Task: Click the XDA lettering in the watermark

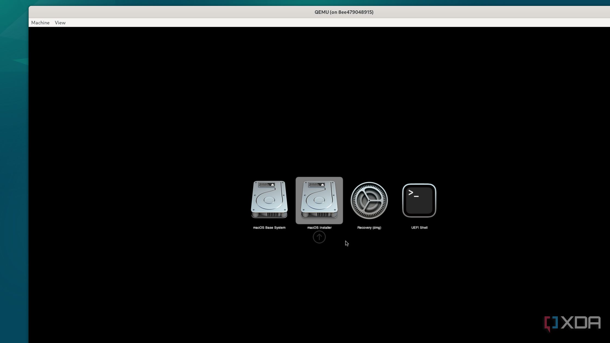Action: coord(581,323)
